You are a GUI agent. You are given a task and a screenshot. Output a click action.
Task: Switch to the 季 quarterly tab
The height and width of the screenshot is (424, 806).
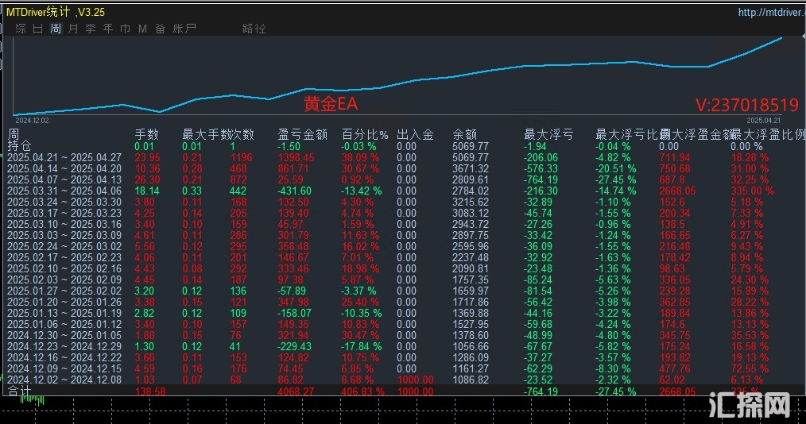pos(91,29)
